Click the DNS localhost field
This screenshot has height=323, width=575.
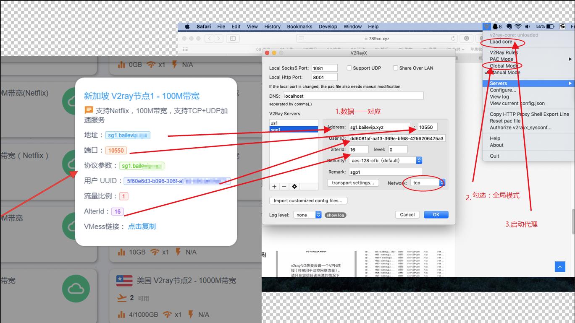click(353, 96)
